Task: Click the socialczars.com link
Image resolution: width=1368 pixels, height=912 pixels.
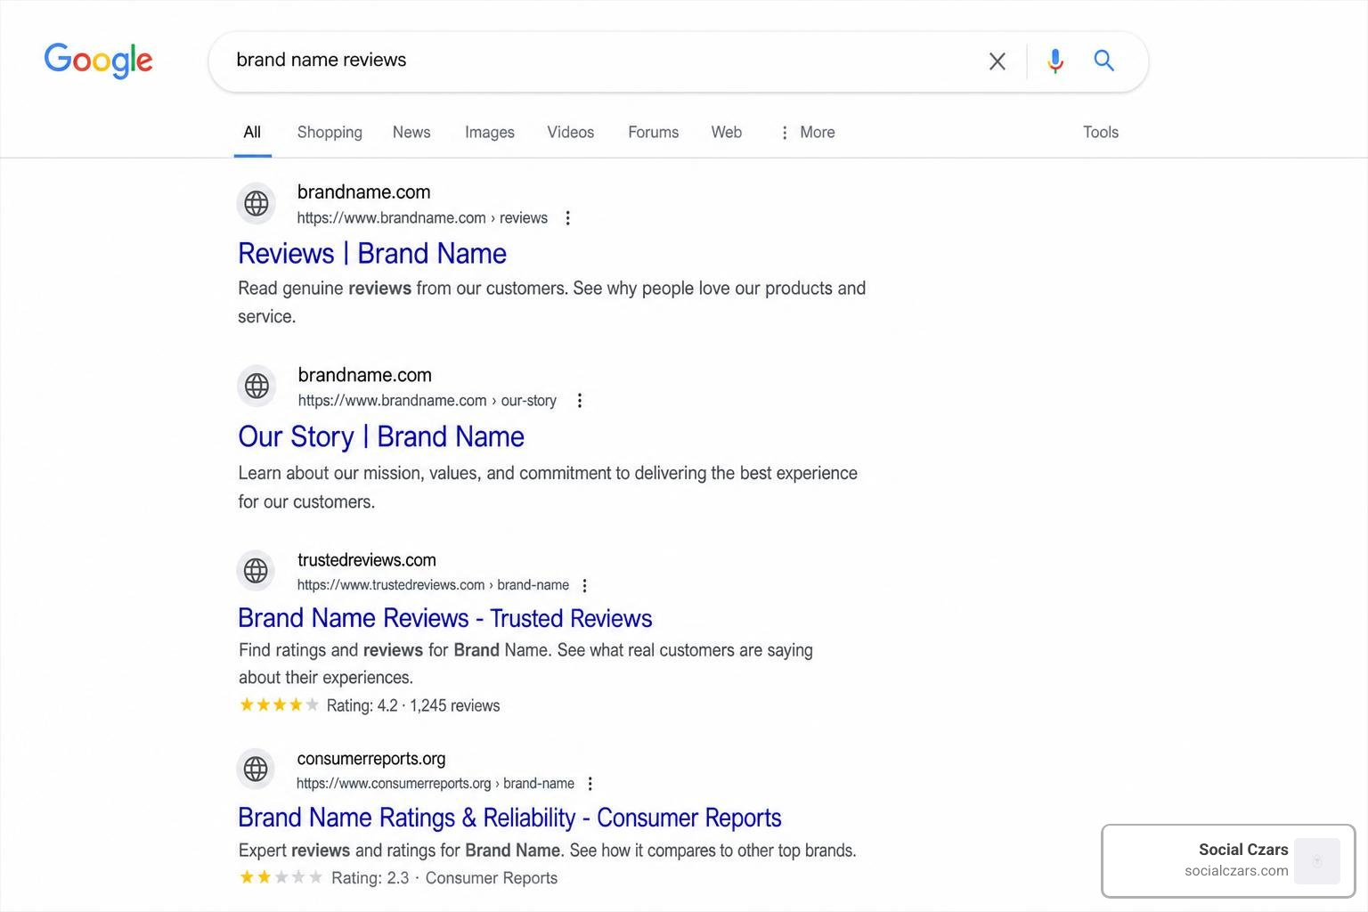Action: pos(1236,871)
